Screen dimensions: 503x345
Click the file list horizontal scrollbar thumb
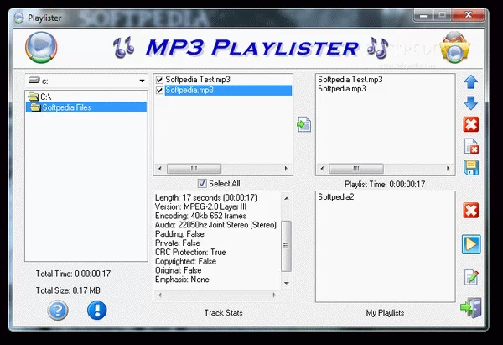tap(194, 169)
